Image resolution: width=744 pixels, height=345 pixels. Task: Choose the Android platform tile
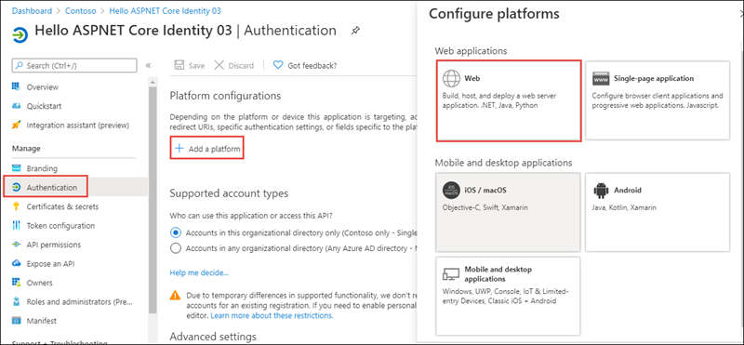pyautogui.click(x=658, y=212)
